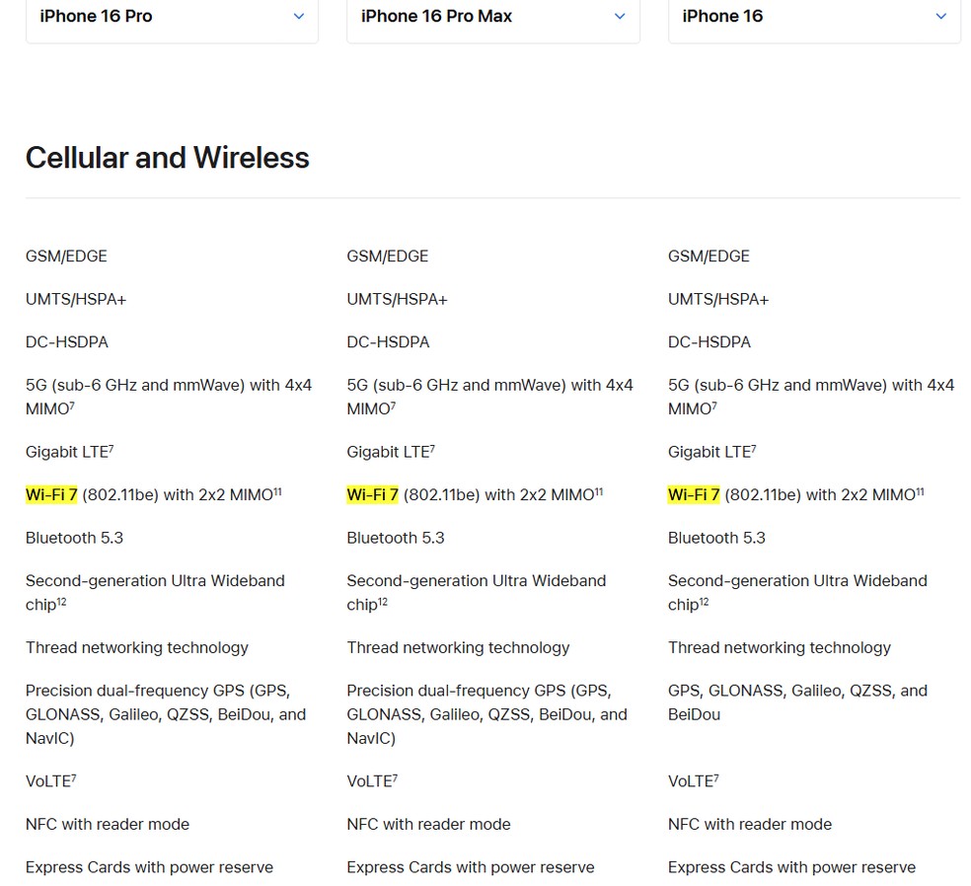Open the iPhone 16 Pro model dropdown

click(x=172, y=17)
